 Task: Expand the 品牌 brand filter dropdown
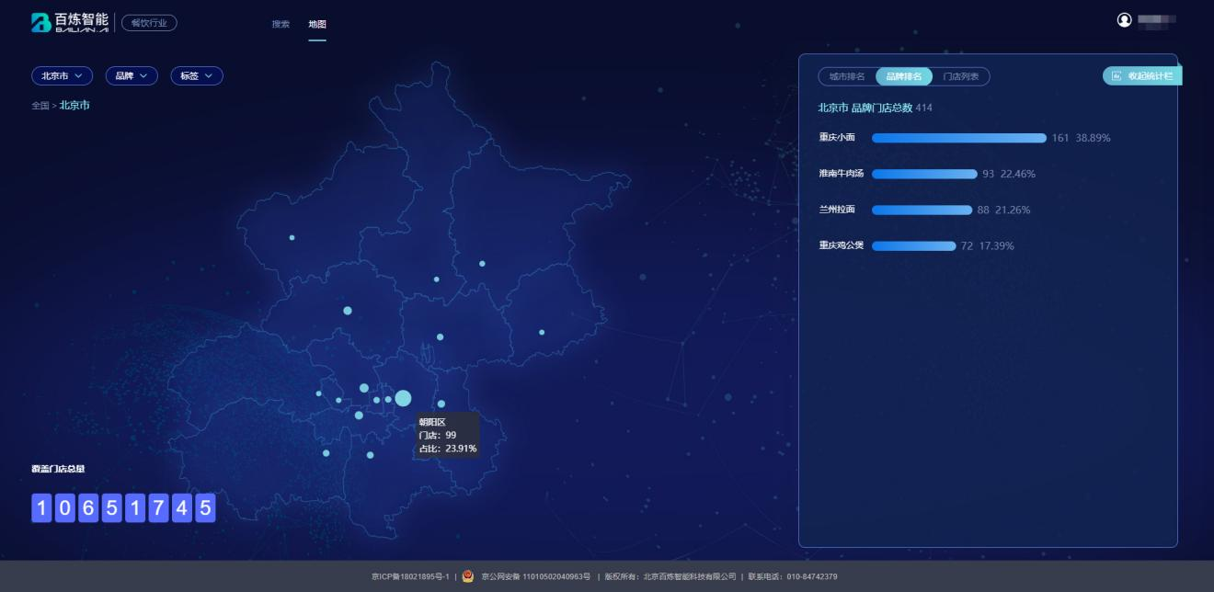click(132, 76)
